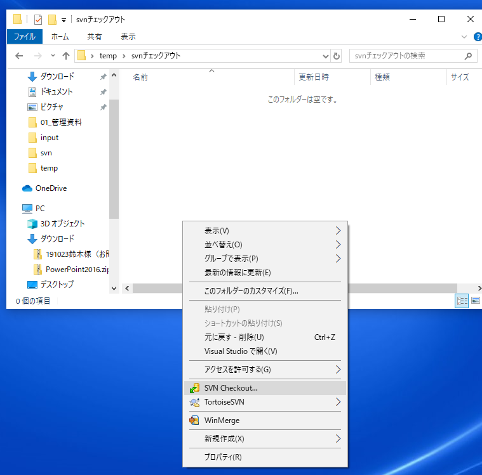This screenshot has height=475, width=482.
Task: Expand 並べ替え(O) submenu
Action: click(x=265, y=245)
